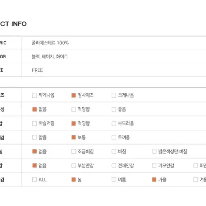Check the 부드러움 checkbox
Image resolution: width=206 pixels, height=206 pixels.
pyautogui.click(x=114, y=123)
